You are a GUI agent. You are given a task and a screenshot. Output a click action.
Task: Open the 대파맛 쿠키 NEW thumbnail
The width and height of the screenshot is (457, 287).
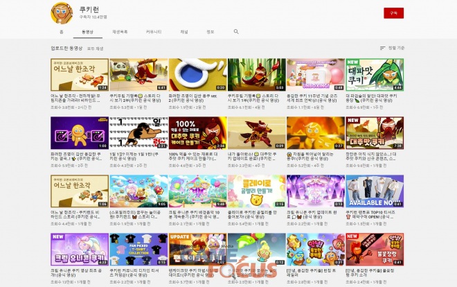pos(375,75)
